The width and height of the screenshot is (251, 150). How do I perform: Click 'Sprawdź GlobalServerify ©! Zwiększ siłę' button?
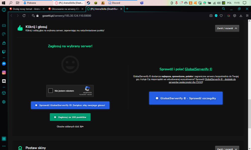[x=70, y=105]
